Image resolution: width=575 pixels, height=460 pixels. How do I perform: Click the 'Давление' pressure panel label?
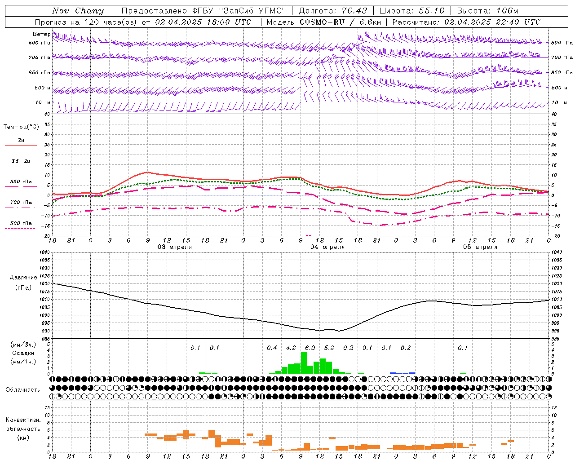[x=23, y=278]
